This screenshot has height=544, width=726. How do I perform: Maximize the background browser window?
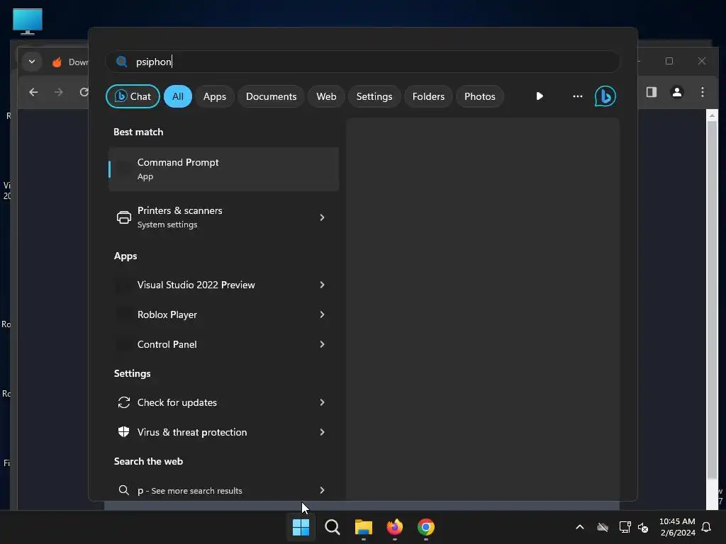(x=669, y=61)
